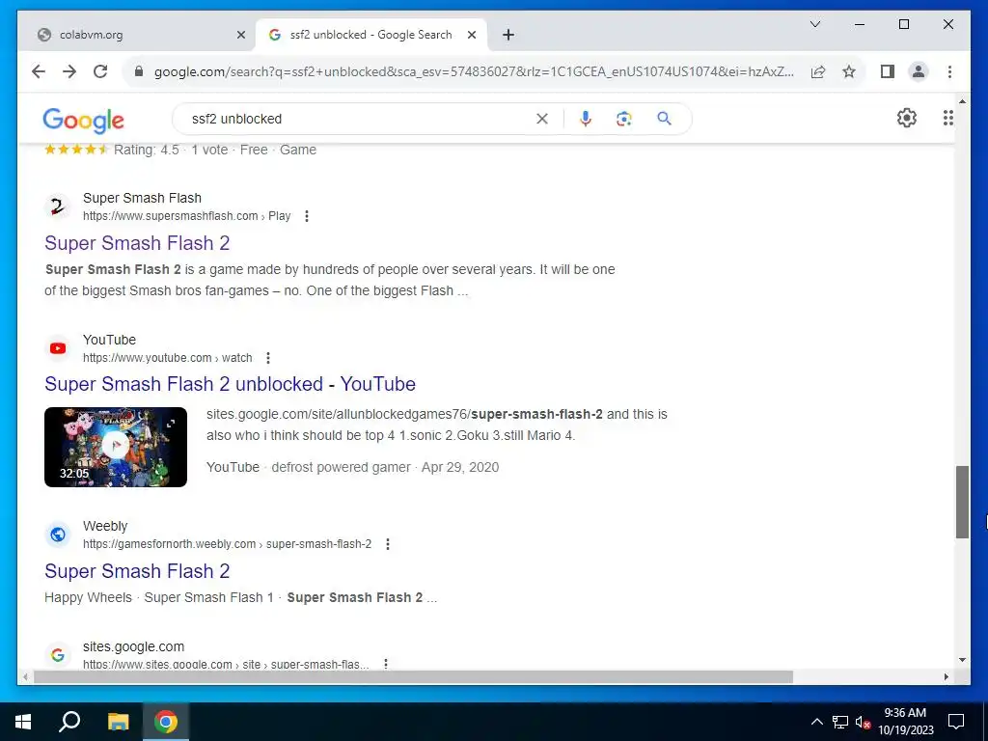This screenshot has height=741, width=988.
Task: Open the Chrome profile avatar
Action: (919, 71)
